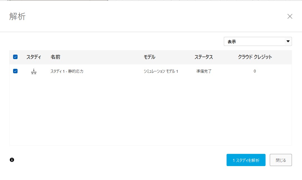Click the モデル column header
This screenshot has width=302, height=180.
pyautogui.click(x=149, y=57)
